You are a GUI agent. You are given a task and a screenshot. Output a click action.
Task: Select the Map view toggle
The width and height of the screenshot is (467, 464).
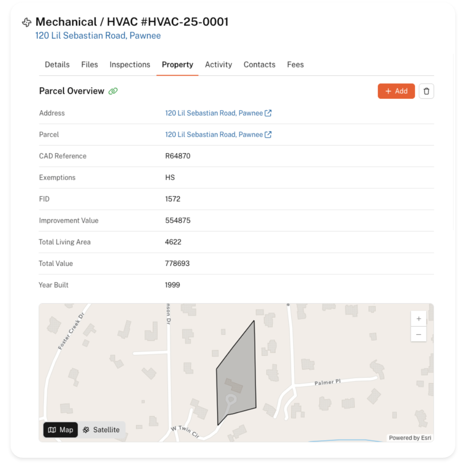pyautogui.click(x=61, y=430)
